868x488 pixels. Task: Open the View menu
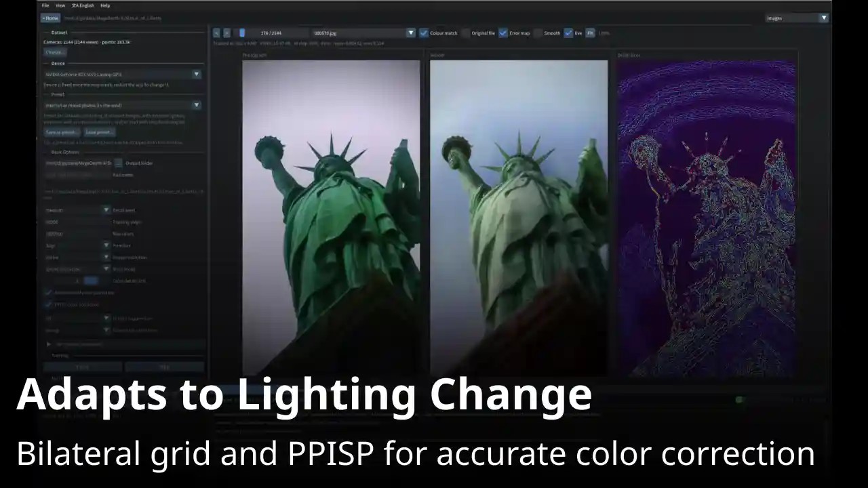click(x=60, y=5)
